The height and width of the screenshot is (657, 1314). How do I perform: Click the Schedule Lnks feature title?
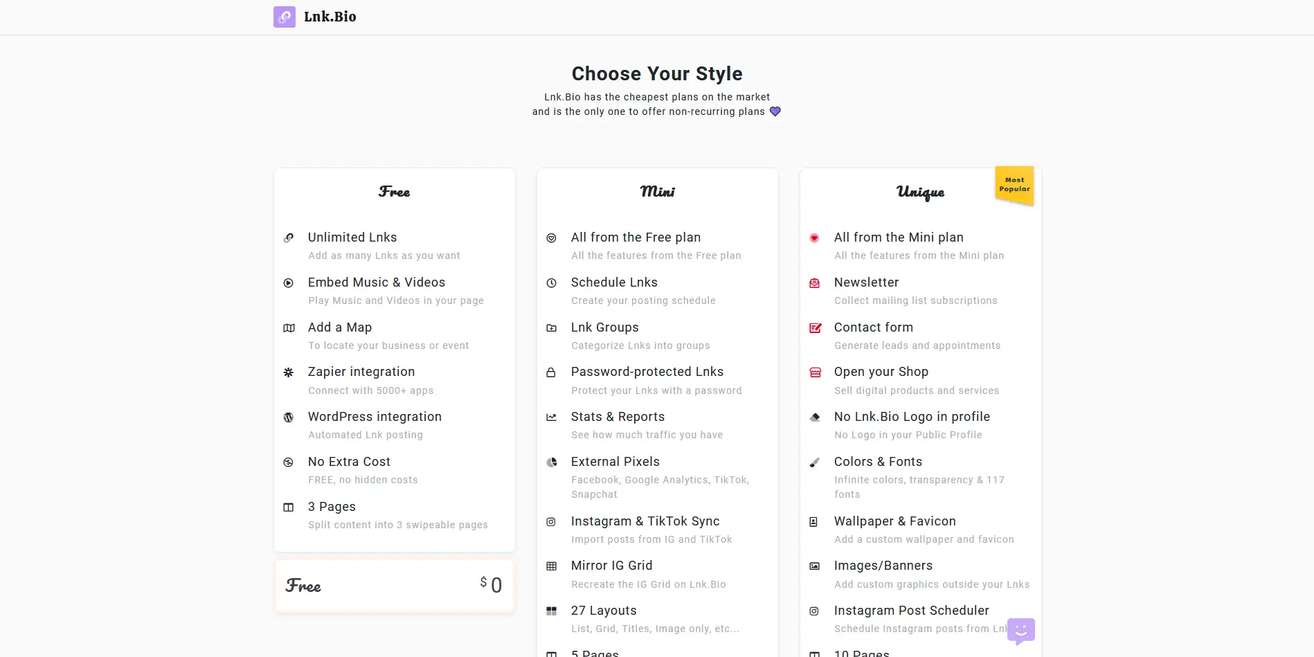click(614, 282)
